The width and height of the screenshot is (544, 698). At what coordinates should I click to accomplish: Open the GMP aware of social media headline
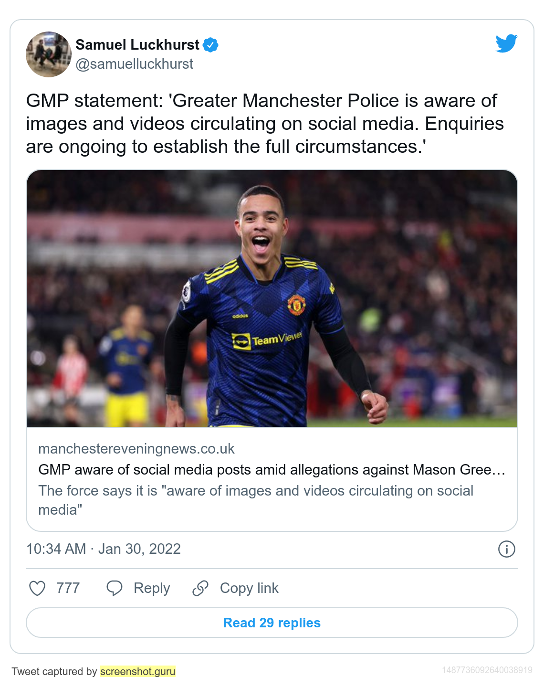pos(272,470)
